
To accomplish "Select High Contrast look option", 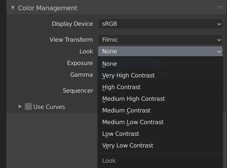I will [121, 87].
